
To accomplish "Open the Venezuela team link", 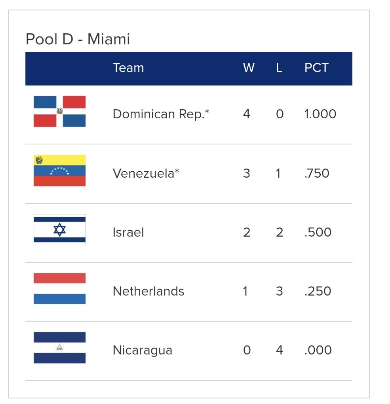I will (146, 173).
